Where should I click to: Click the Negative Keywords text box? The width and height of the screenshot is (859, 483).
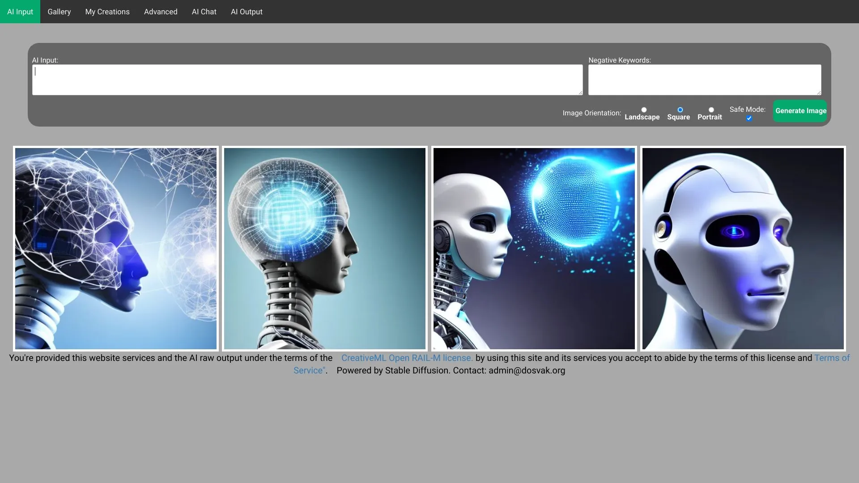point(704,80)
